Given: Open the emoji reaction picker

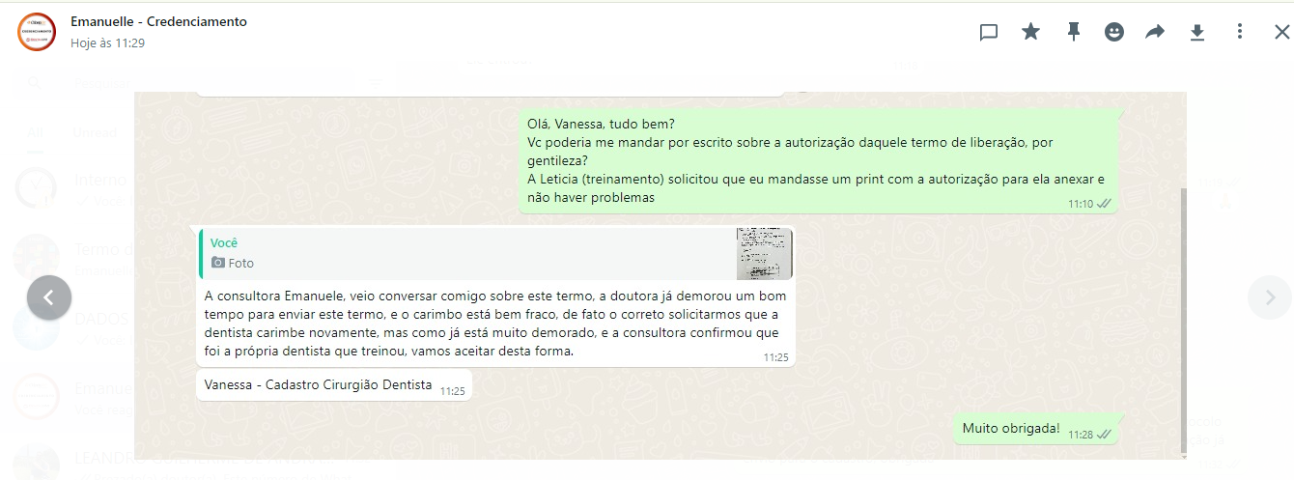Looking at the screenshot, I should pyautogui.click(x=1114, y=32).
